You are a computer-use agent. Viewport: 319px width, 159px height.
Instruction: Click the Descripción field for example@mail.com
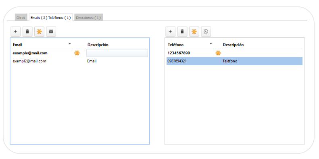[x=117, y=53]
